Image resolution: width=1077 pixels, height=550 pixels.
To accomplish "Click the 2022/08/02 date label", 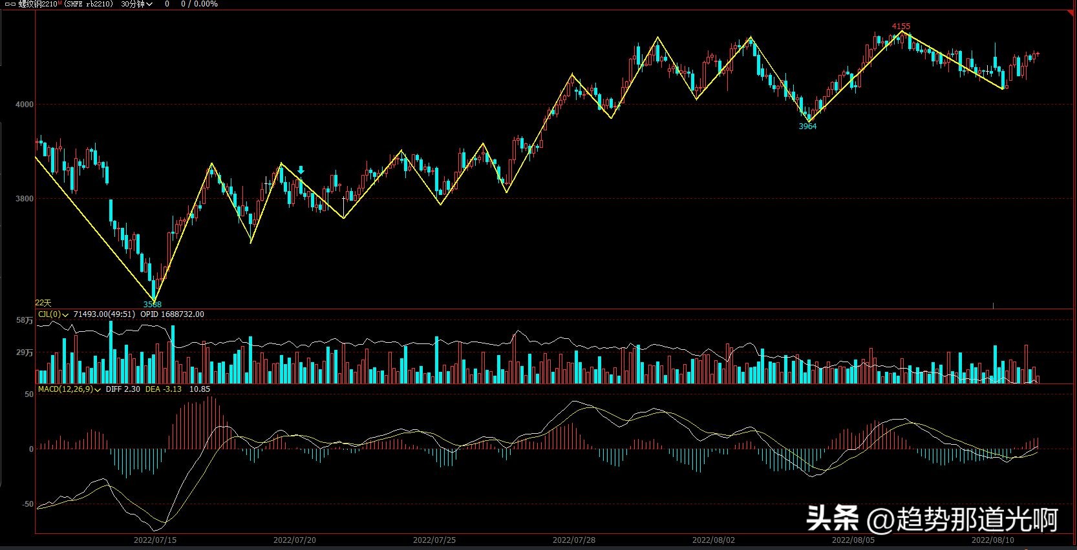I will coord(714,540).
